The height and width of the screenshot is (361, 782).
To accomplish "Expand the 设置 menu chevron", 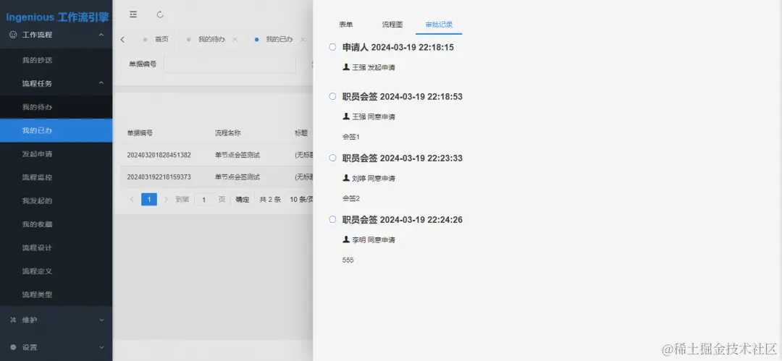I will [101, 347].
